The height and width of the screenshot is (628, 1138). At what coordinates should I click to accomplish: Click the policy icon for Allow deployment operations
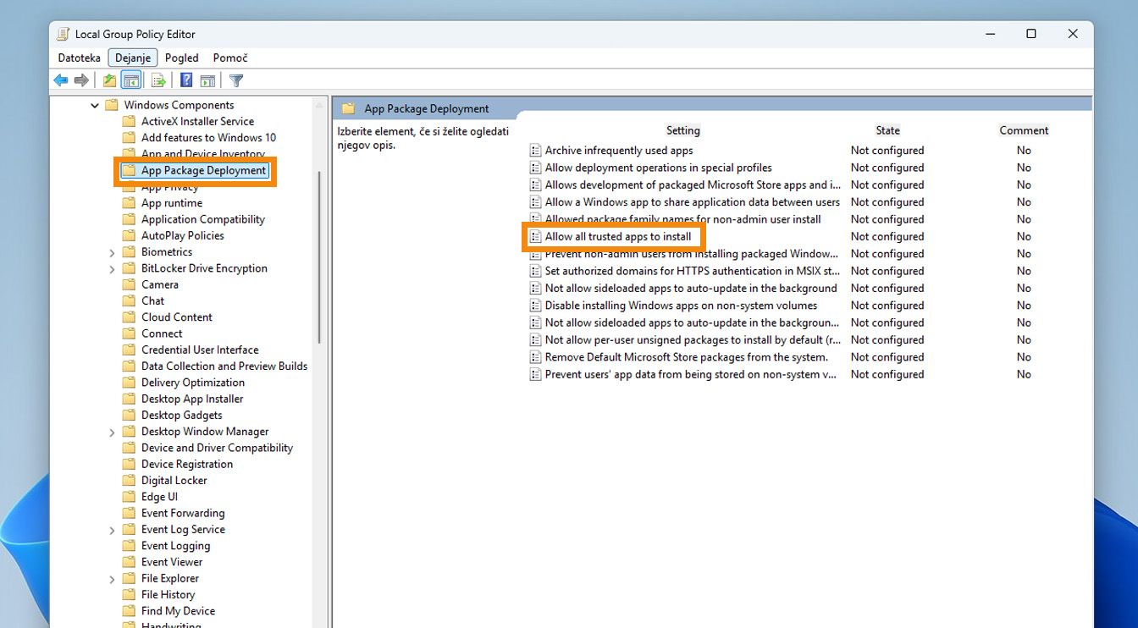[x=535, y=168]
